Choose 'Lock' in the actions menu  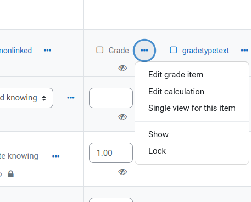(157, 151)
